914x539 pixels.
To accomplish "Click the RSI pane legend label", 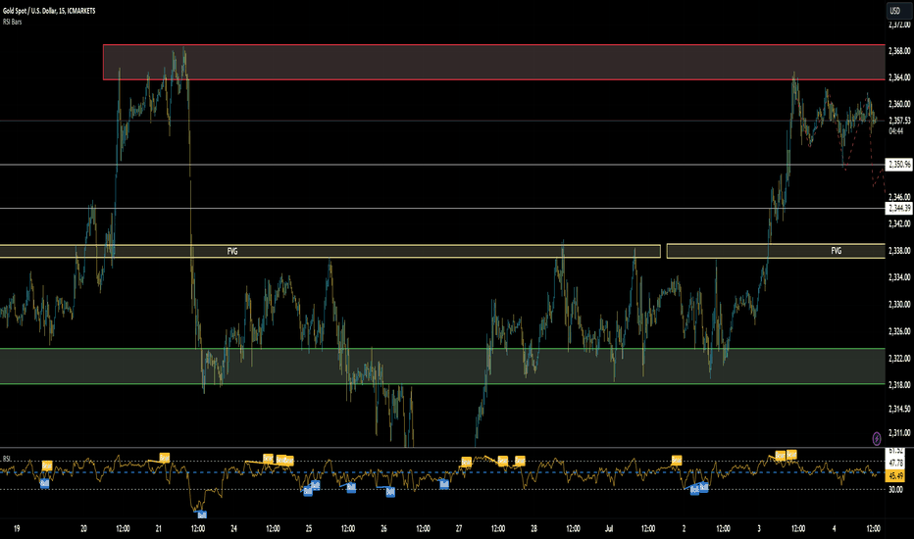I will [x=7, y=459].
